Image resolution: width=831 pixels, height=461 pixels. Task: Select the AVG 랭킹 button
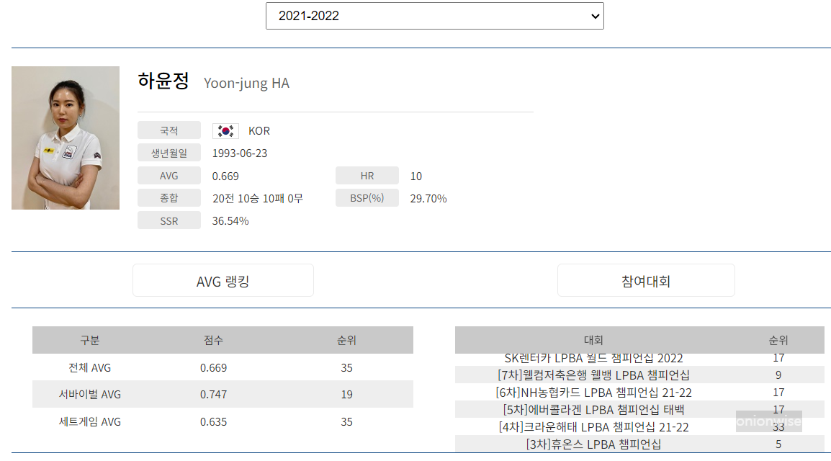pos(223,280)
